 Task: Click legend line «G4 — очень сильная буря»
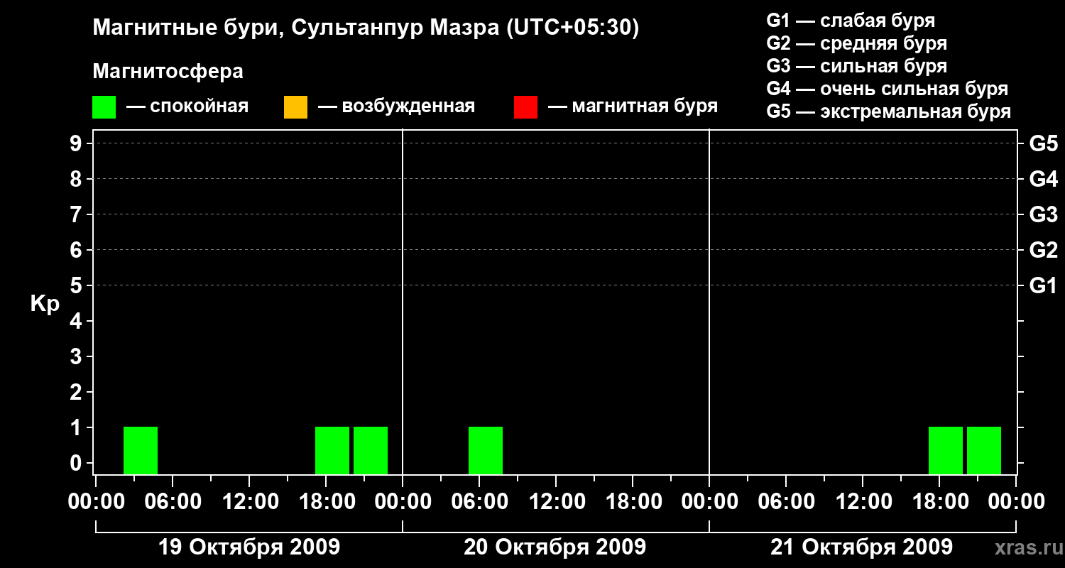pos(887,89)
